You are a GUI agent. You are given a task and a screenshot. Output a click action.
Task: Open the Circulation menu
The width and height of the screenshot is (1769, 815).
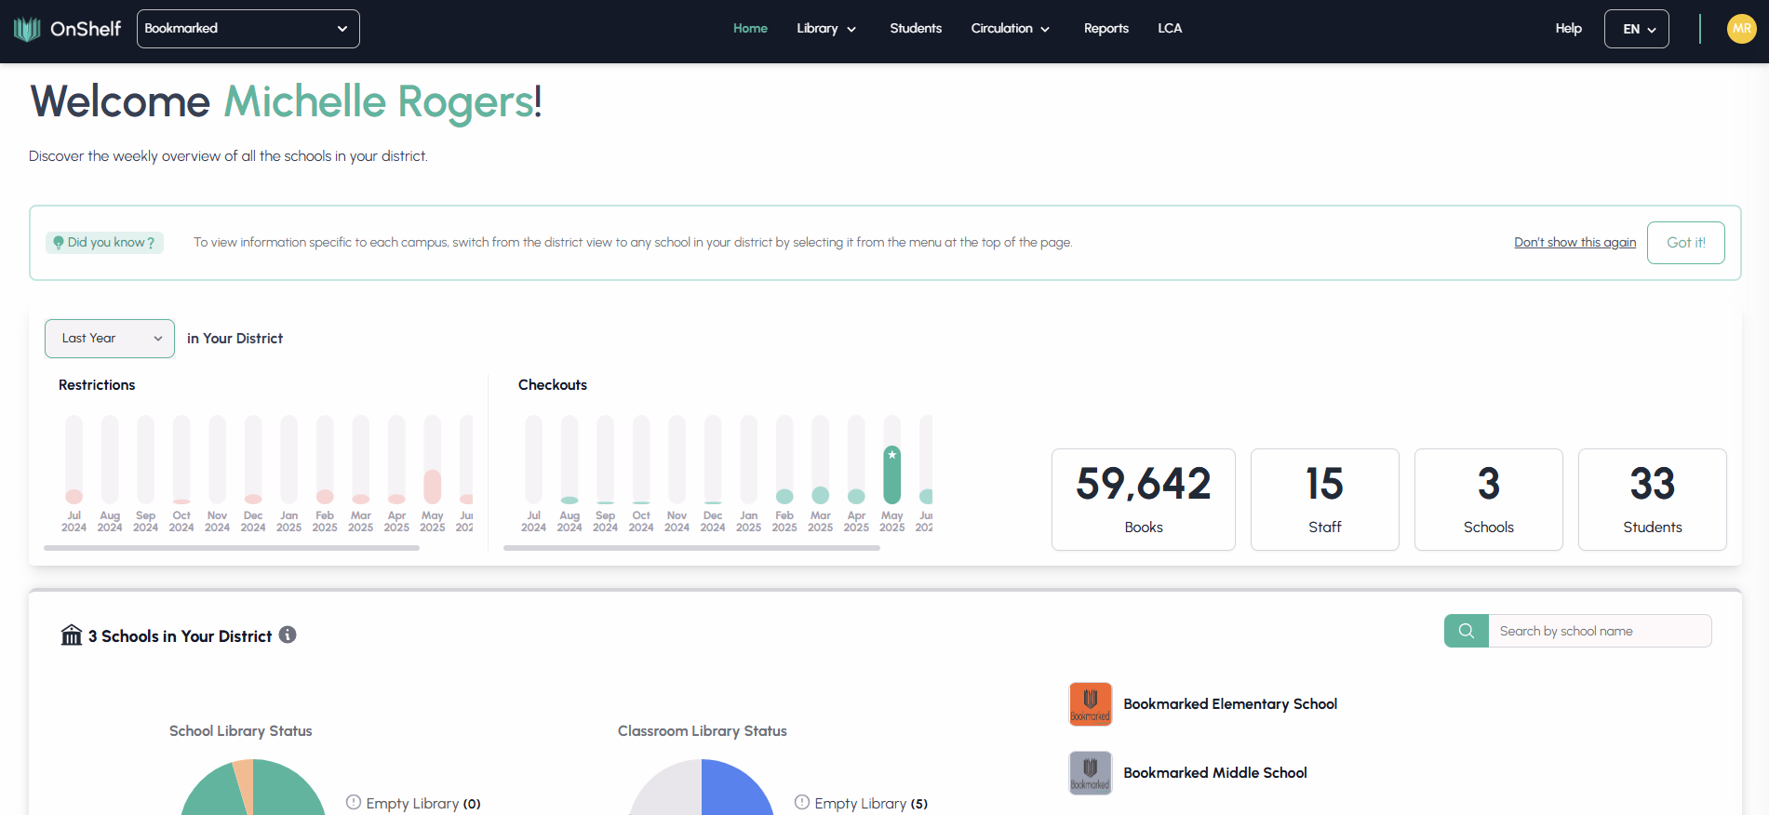pos(1010,29)
